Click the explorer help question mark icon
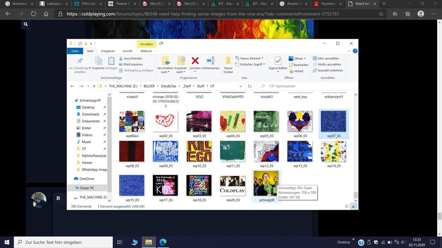The image size is (442, 248). click(x=355, y=51)
